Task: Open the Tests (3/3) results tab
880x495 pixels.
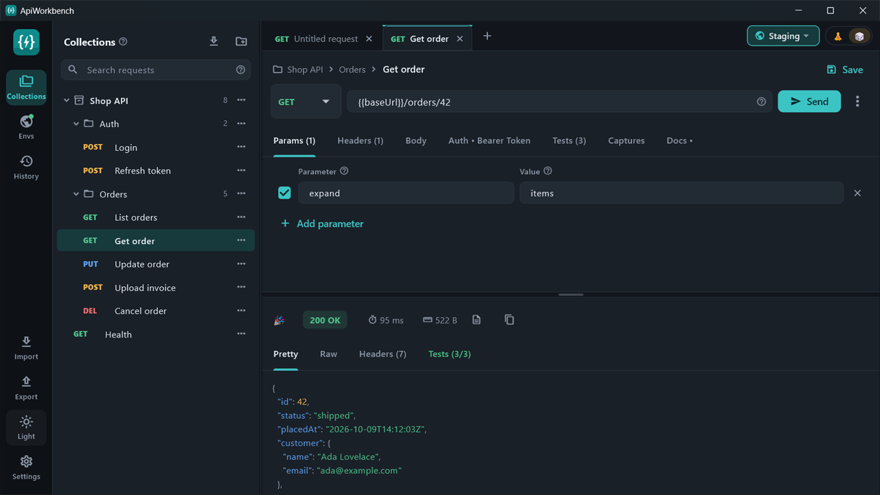Action: pos(449,354)
